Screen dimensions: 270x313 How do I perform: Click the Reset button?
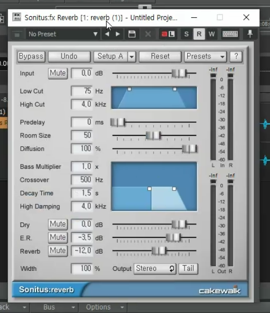click(x=160, y=57)
